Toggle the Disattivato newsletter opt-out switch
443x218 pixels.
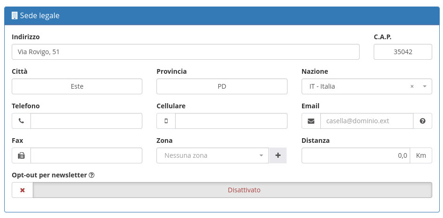pos(232,190)
